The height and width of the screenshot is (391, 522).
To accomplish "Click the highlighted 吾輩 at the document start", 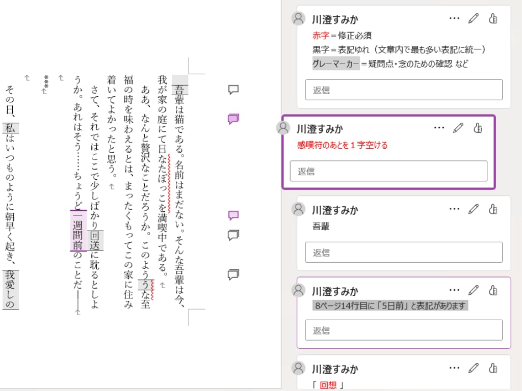I will (180, 90).
